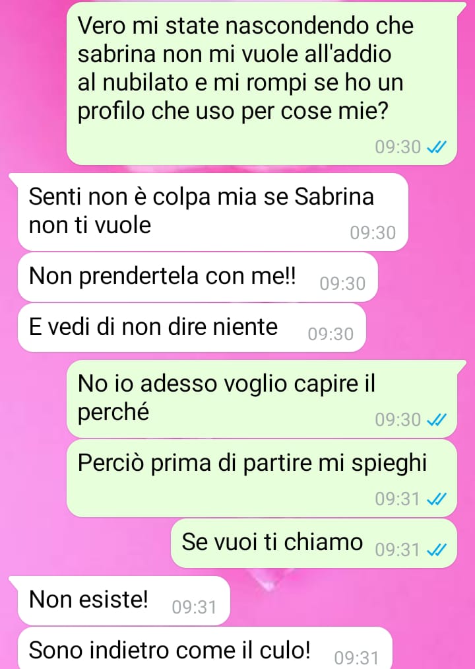Screen dimensions: 475x669
Task: Tap the 'Se vuoi ti chiamo' message
Action: [x=314, y=543]
